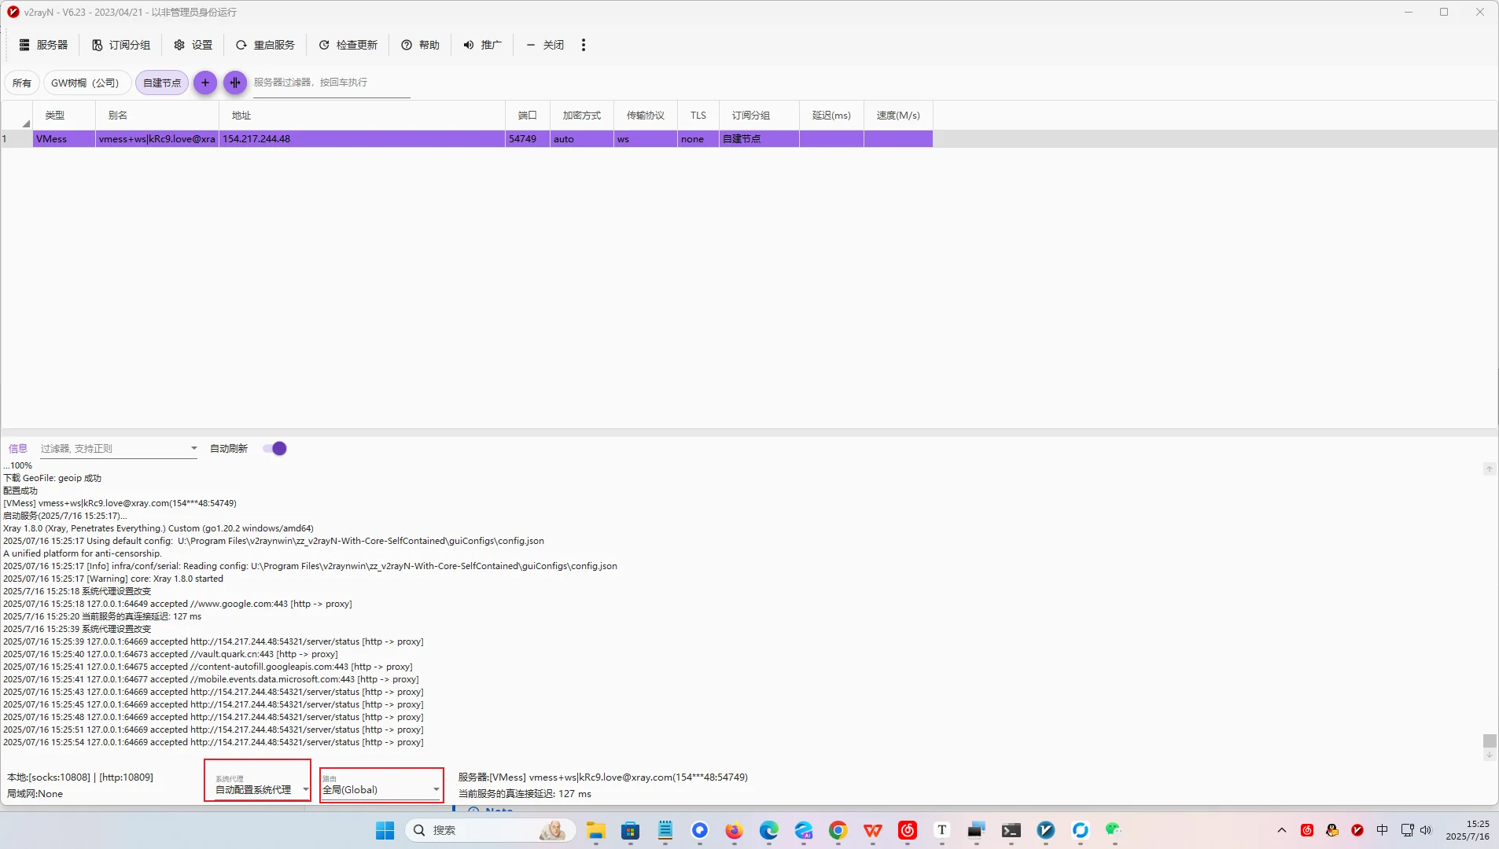The image size is (1499, 849).
Task: Toggle the 自动刷新 auto-refresh switch
Action: pyautogui.click(x=274, y=449)
